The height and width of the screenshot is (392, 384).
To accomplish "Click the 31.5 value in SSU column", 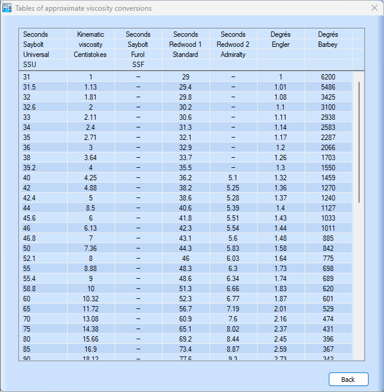I will pos(29,87).
